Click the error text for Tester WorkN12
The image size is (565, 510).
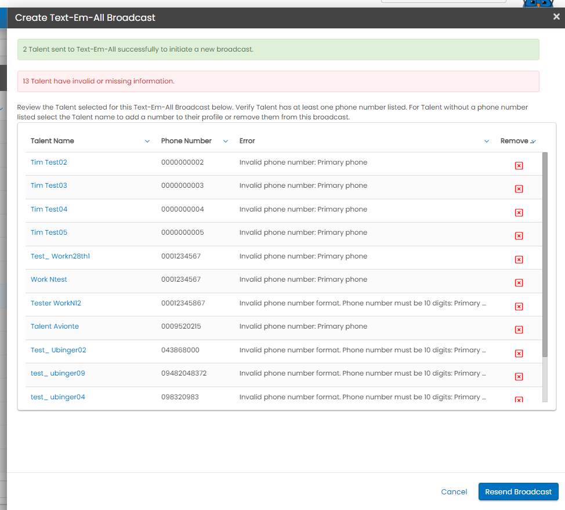pos(363,303)
